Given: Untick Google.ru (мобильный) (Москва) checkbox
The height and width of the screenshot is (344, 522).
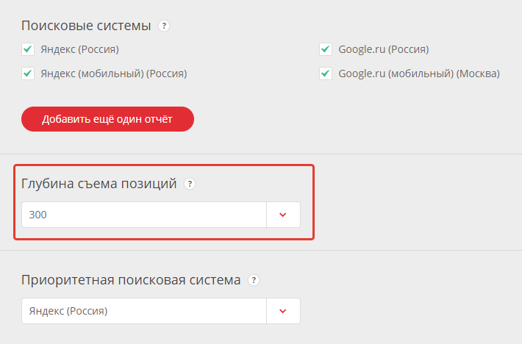Looking at the screenshot, I should click(326, 74).
